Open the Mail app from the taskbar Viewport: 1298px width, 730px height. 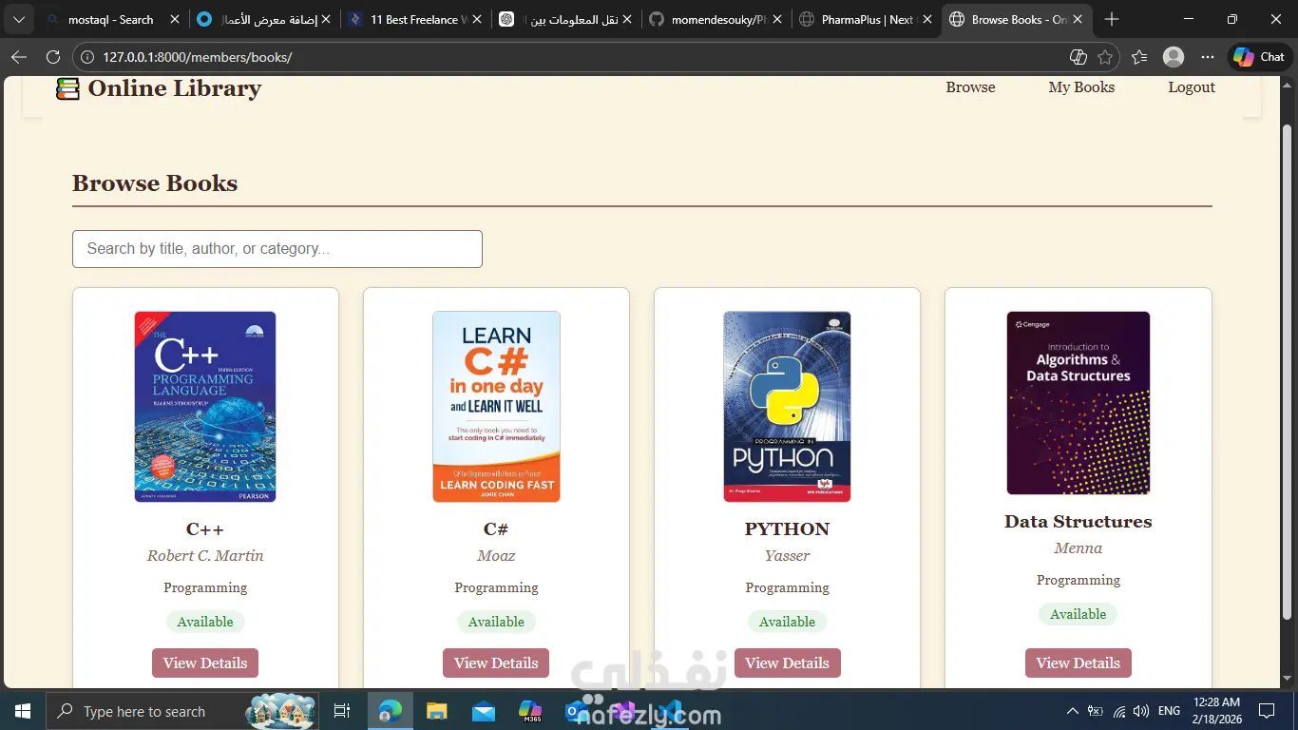(483, 711)
